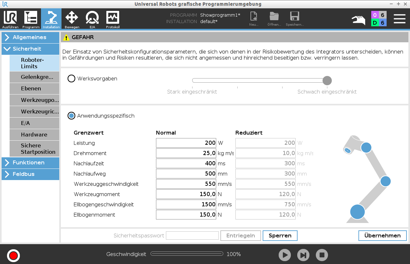Screen dimensions: 410x264
Task: Select the Anwendungsspezifisch radio button
Action: [71, 116]
